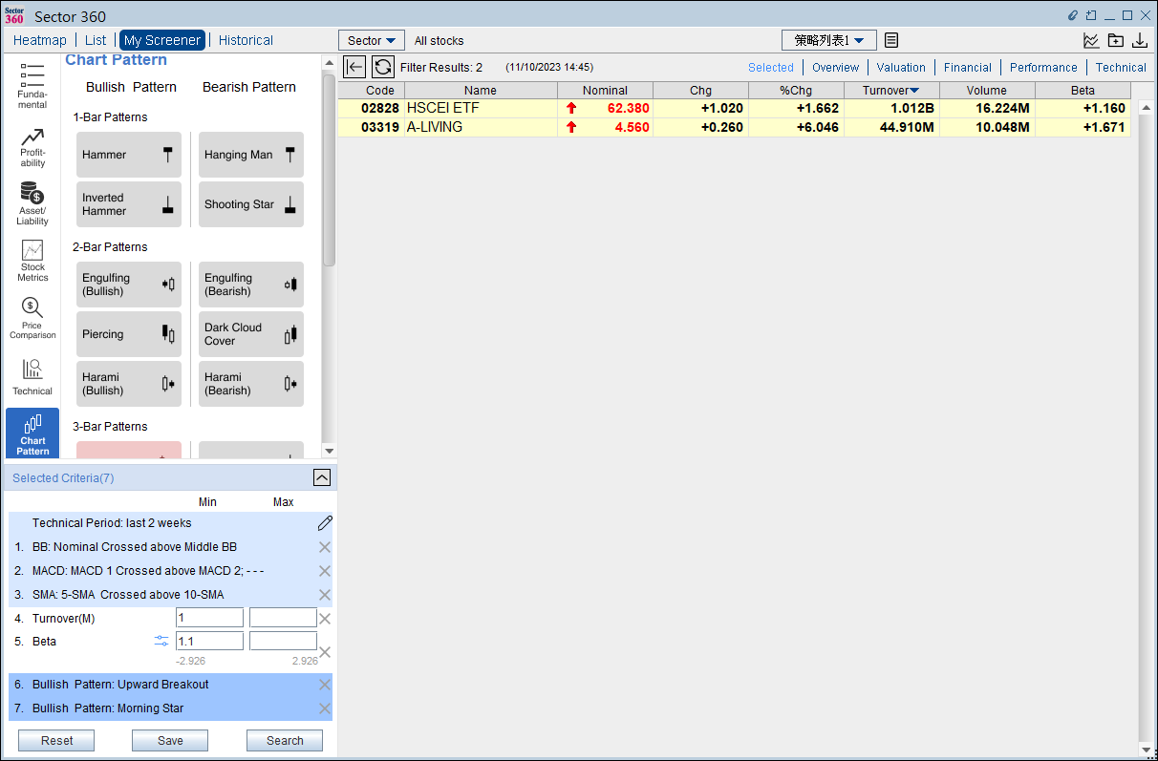This screenshot has height=761, width=1158.
Task: Click the download icon at the top right
Action: 1141,40
